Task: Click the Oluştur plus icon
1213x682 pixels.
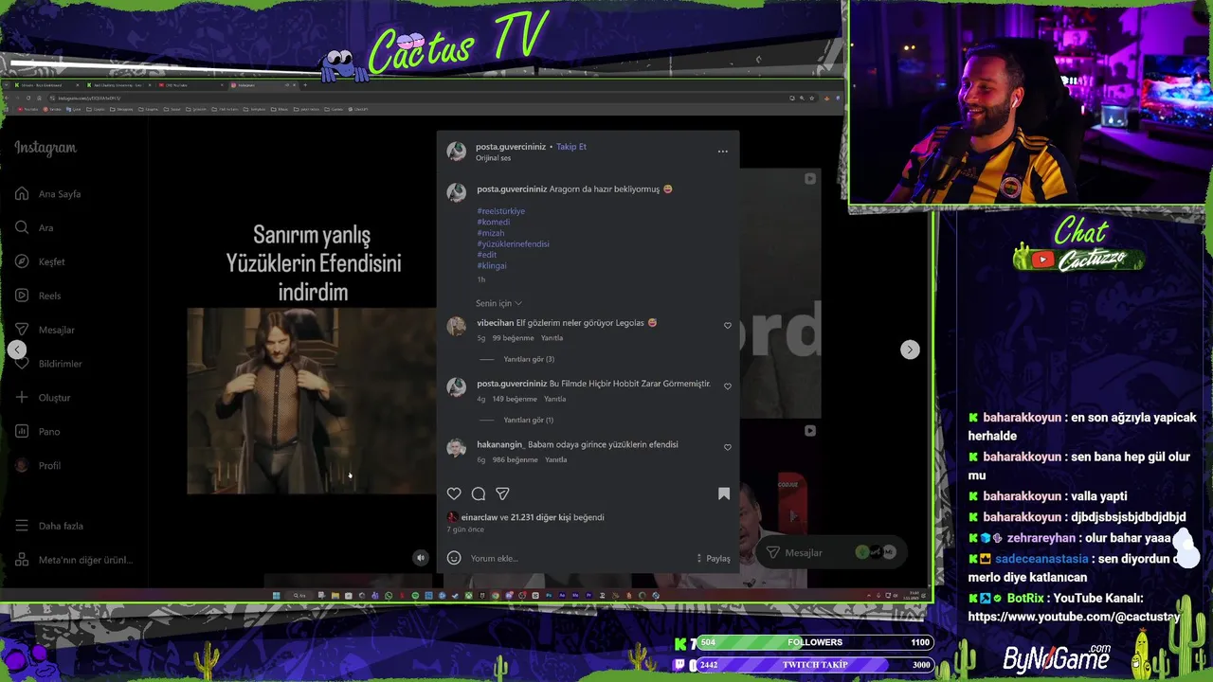Action: click(21, 397)
